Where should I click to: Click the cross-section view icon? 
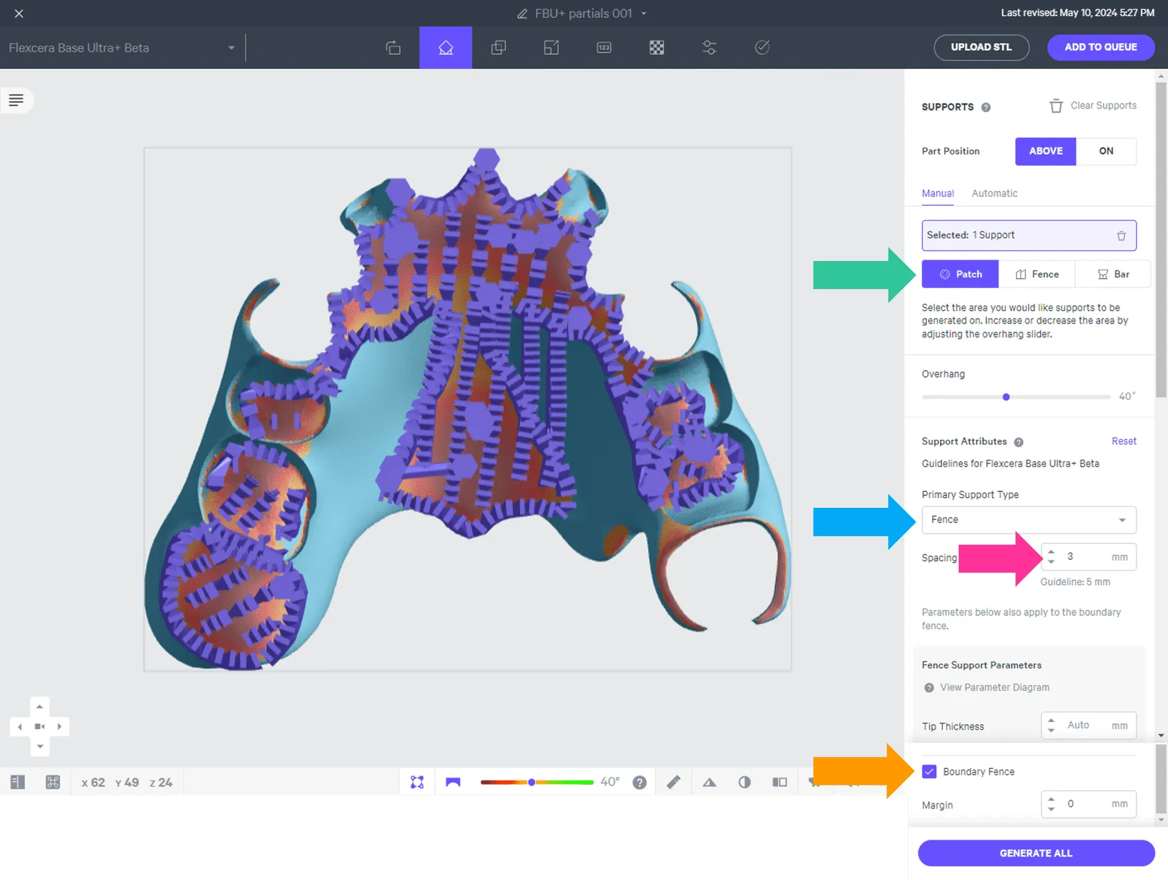coord(780,782)
